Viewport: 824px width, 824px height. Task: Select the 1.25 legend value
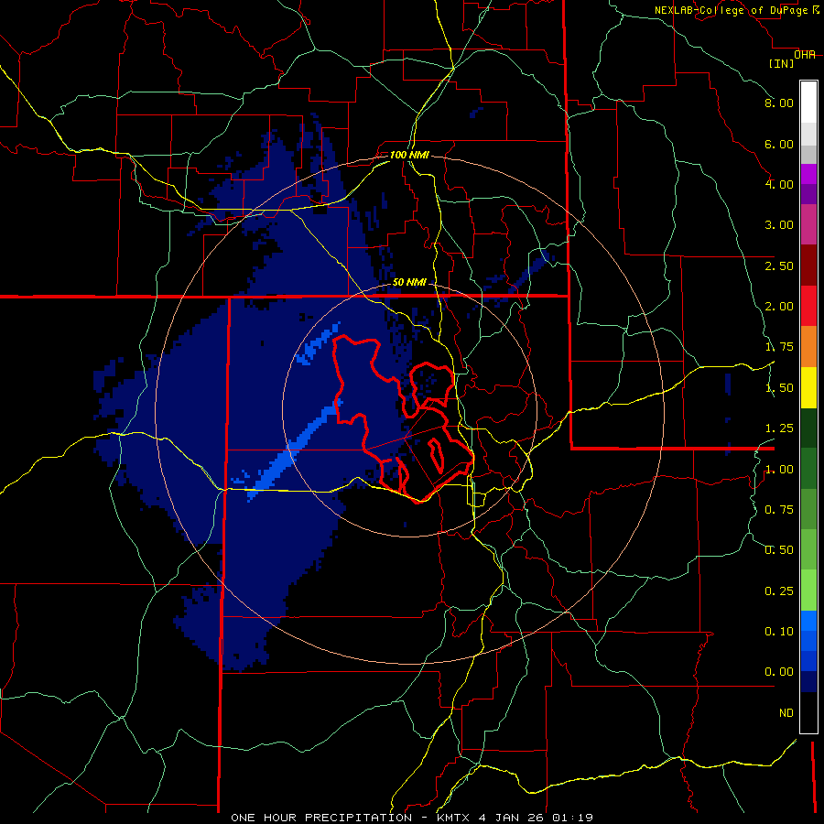pos(779,428)
